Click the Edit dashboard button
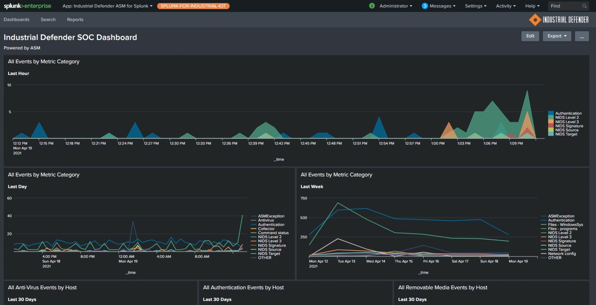The width and height of the screenshot is (596, 305). 530,36
